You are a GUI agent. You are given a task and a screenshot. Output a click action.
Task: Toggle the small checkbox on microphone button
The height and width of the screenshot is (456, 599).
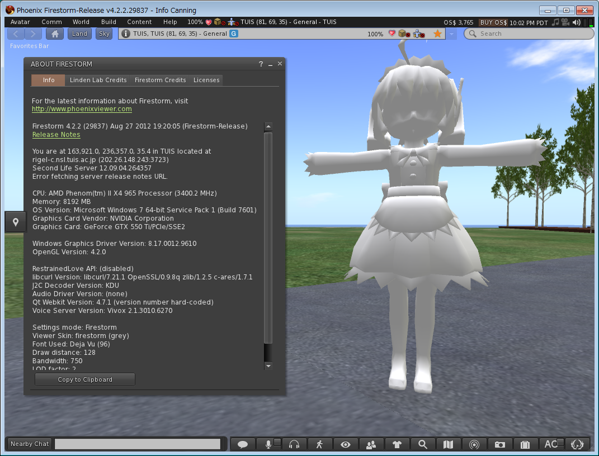[277, 442]
